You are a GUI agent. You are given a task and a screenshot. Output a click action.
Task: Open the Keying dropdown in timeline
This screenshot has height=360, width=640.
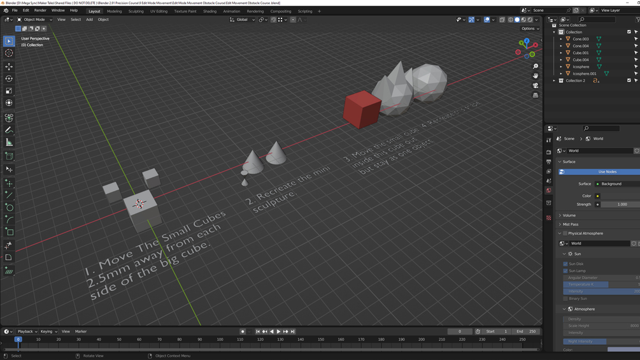tap(48, 332)
